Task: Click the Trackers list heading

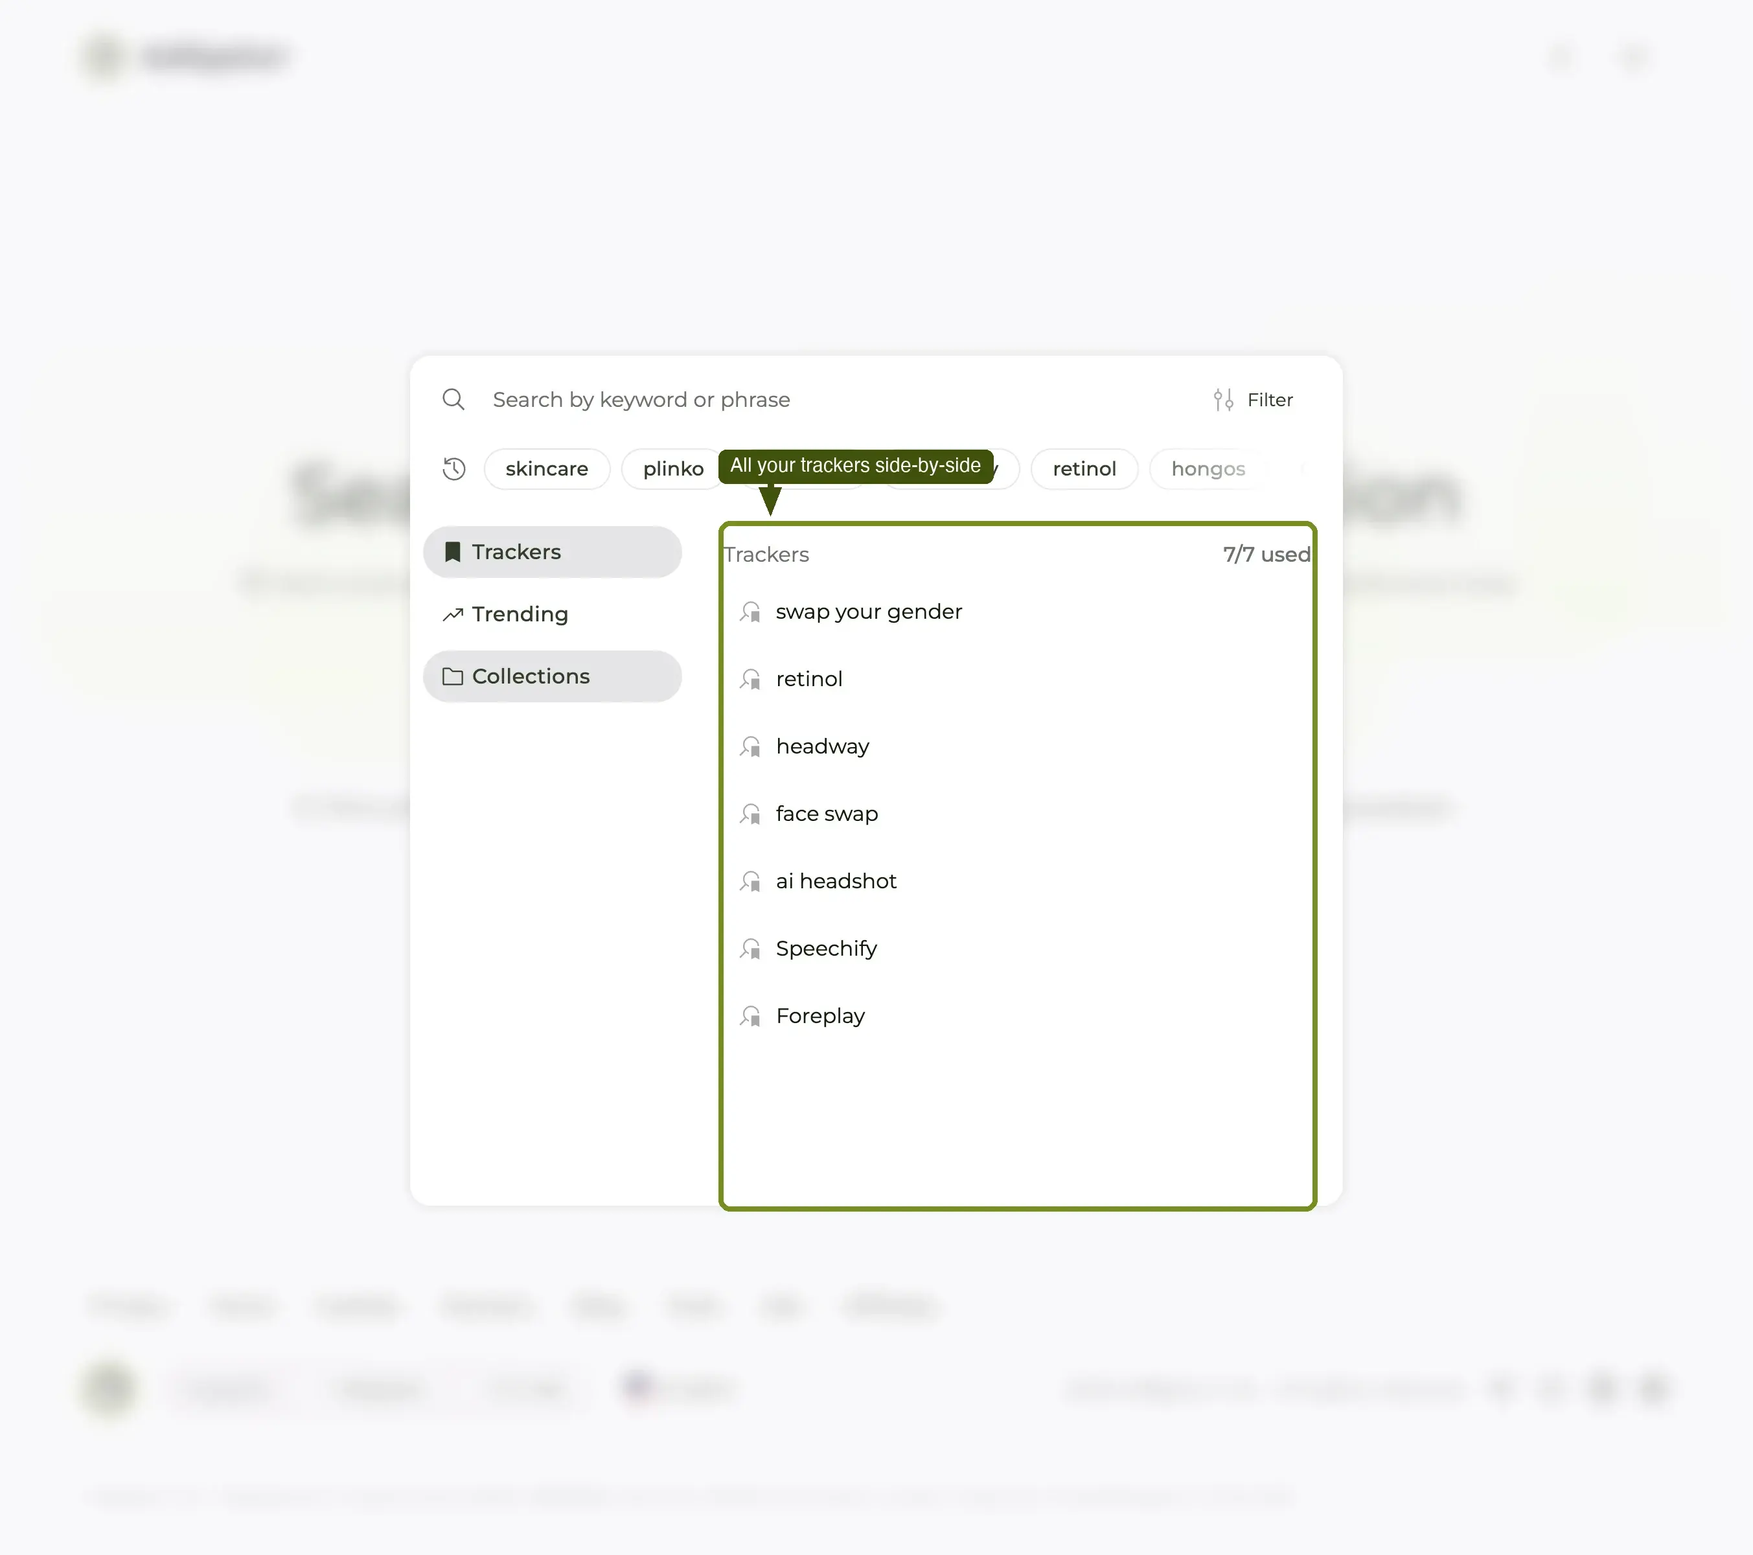Action: (x=767, y=554)
